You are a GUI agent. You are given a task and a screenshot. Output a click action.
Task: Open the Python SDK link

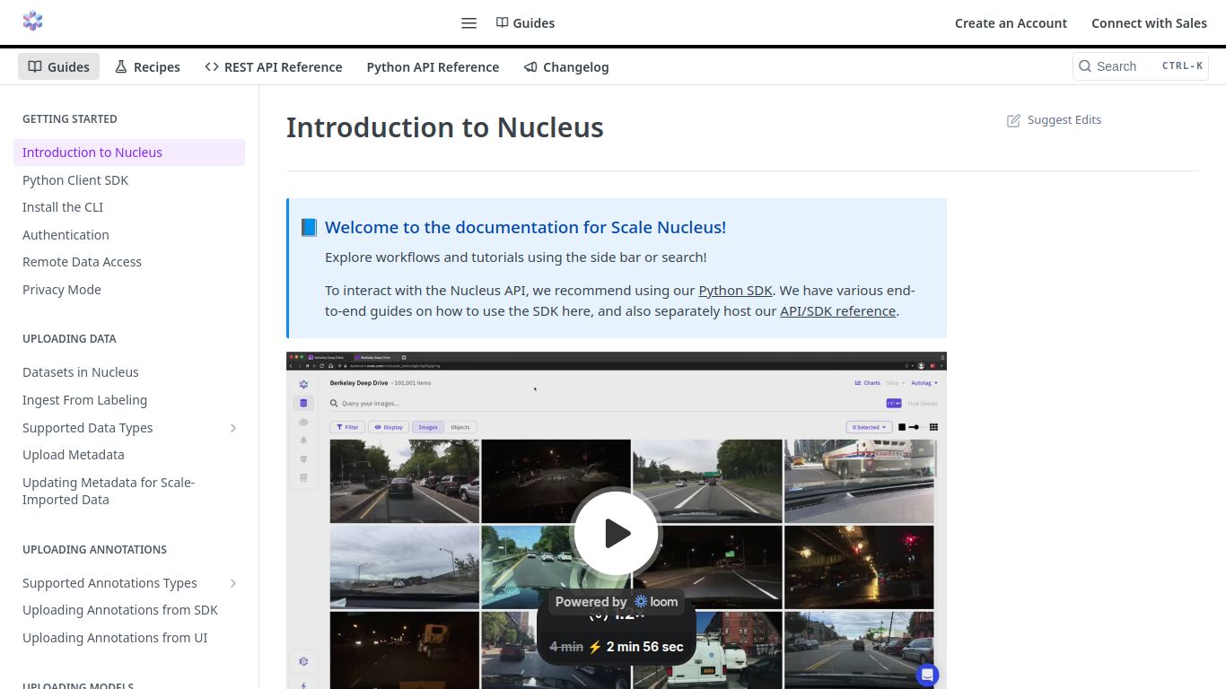[x=735, y=290]
